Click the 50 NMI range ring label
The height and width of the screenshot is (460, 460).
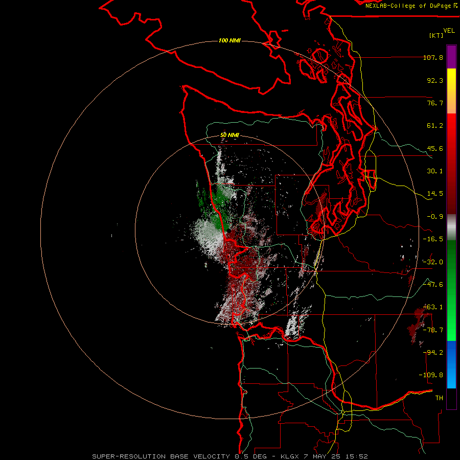[x=229, y=135]
